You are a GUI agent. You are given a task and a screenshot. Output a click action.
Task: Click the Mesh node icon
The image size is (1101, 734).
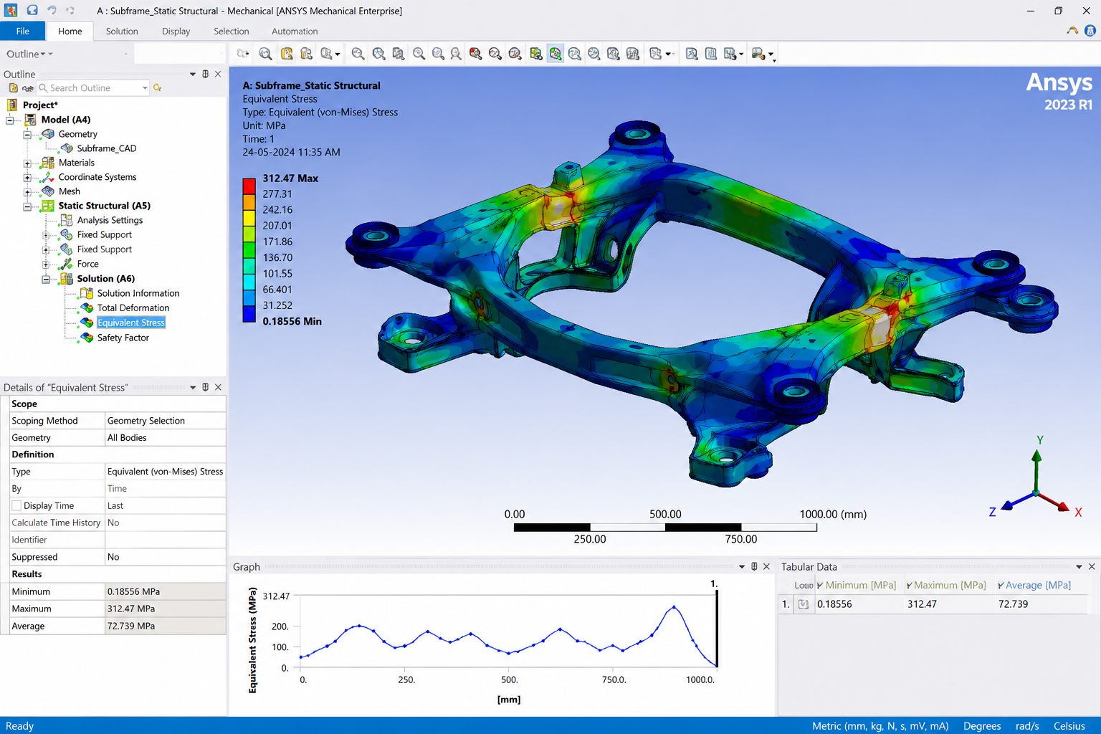tap(48, 191)
